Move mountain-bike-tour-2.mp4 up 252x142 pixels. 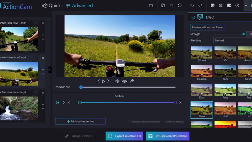[x=43, y=70]
